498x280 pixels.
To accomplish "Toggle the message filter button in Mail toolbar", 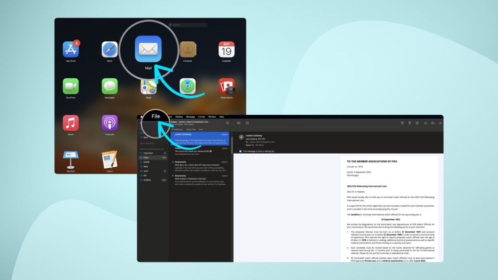I will [x=228, y=123].
